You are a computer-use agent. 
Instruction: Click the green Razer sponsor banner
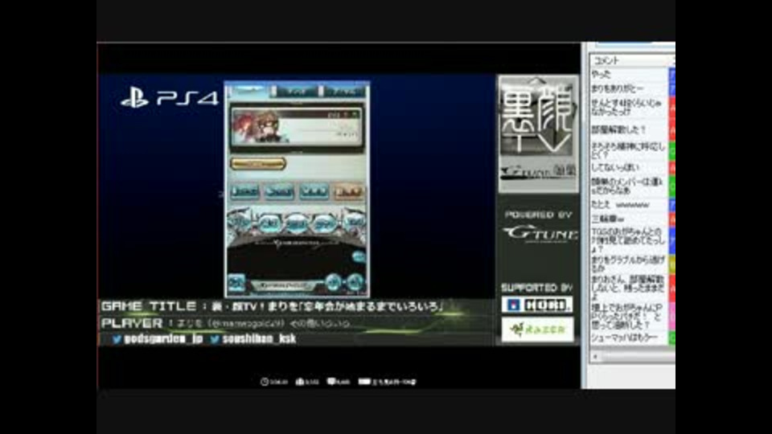pos(538,330)
